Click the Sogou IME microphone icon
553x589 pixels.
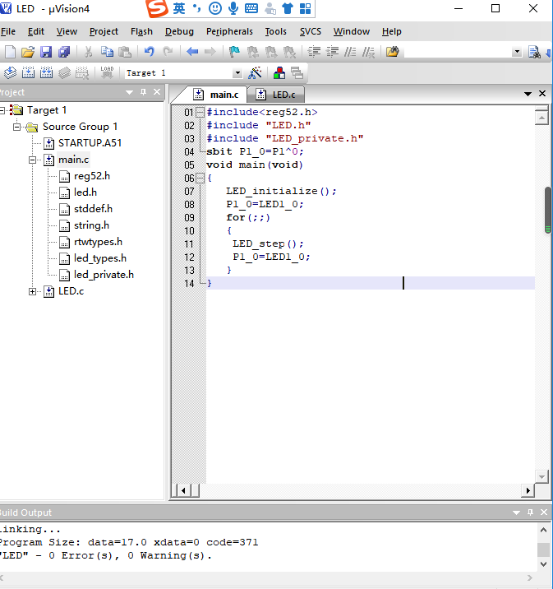tap(233, 8)
